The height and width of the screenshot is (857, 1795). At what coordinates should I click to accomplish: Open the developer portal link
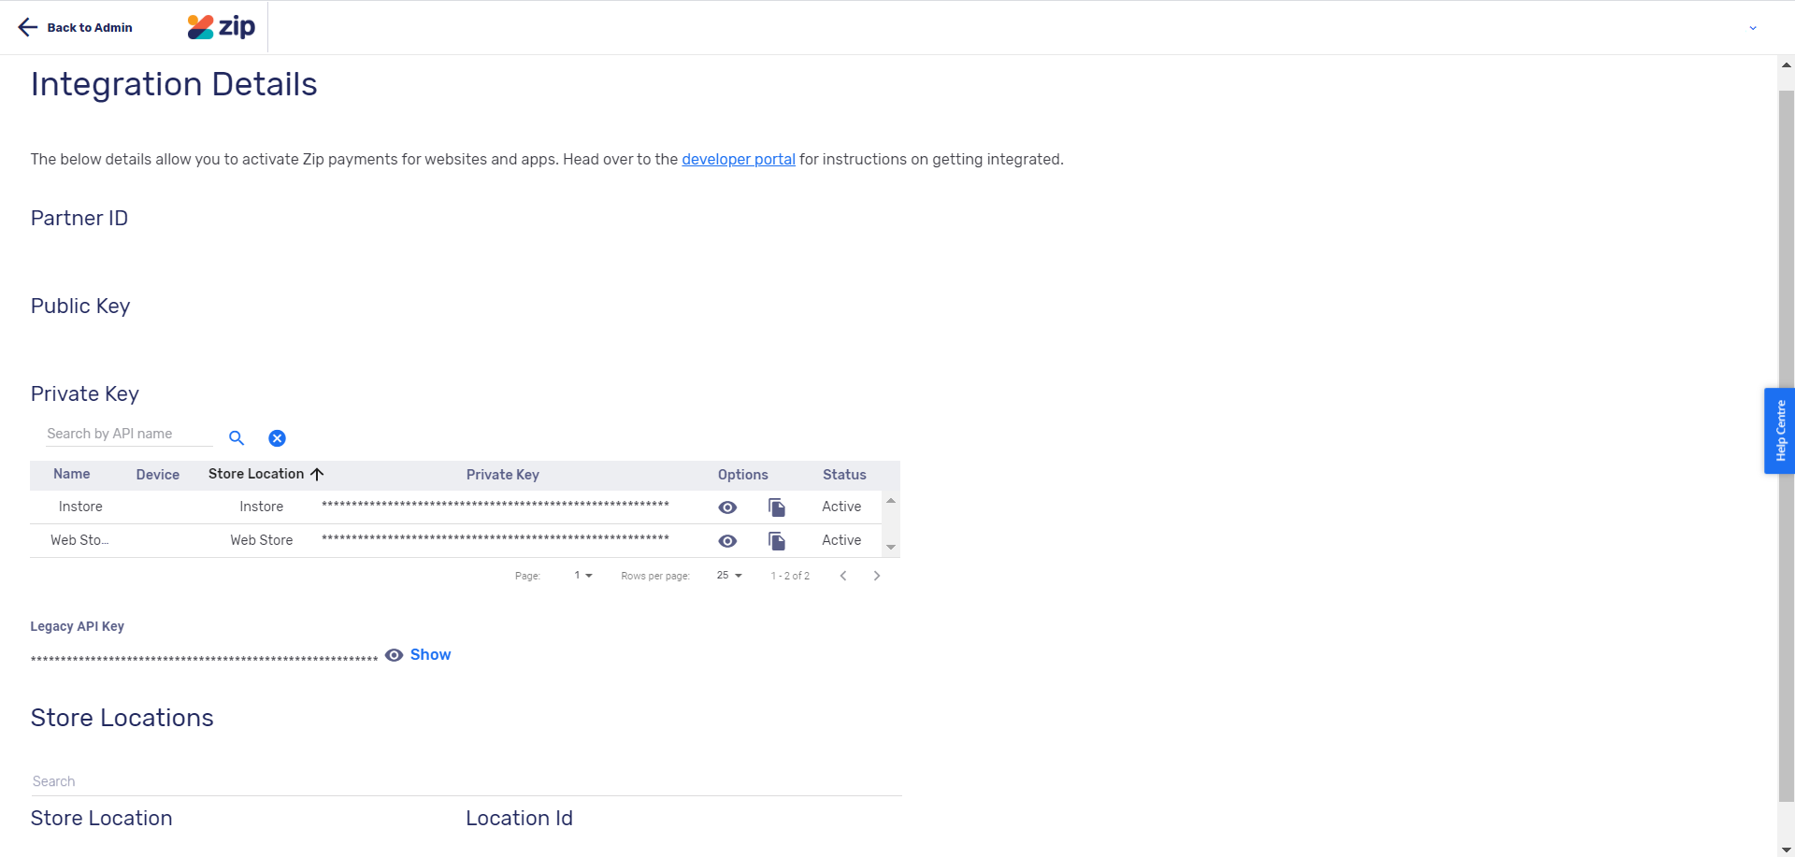point(739,159)
